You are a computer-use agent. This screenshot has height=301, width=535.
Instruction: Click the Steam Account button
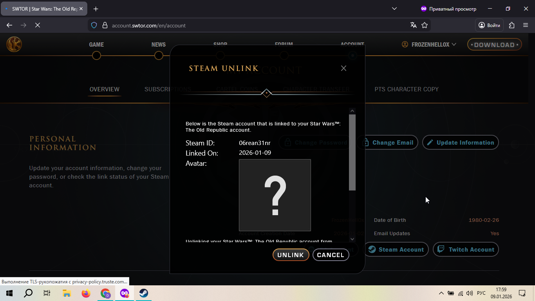coord(396,250)
